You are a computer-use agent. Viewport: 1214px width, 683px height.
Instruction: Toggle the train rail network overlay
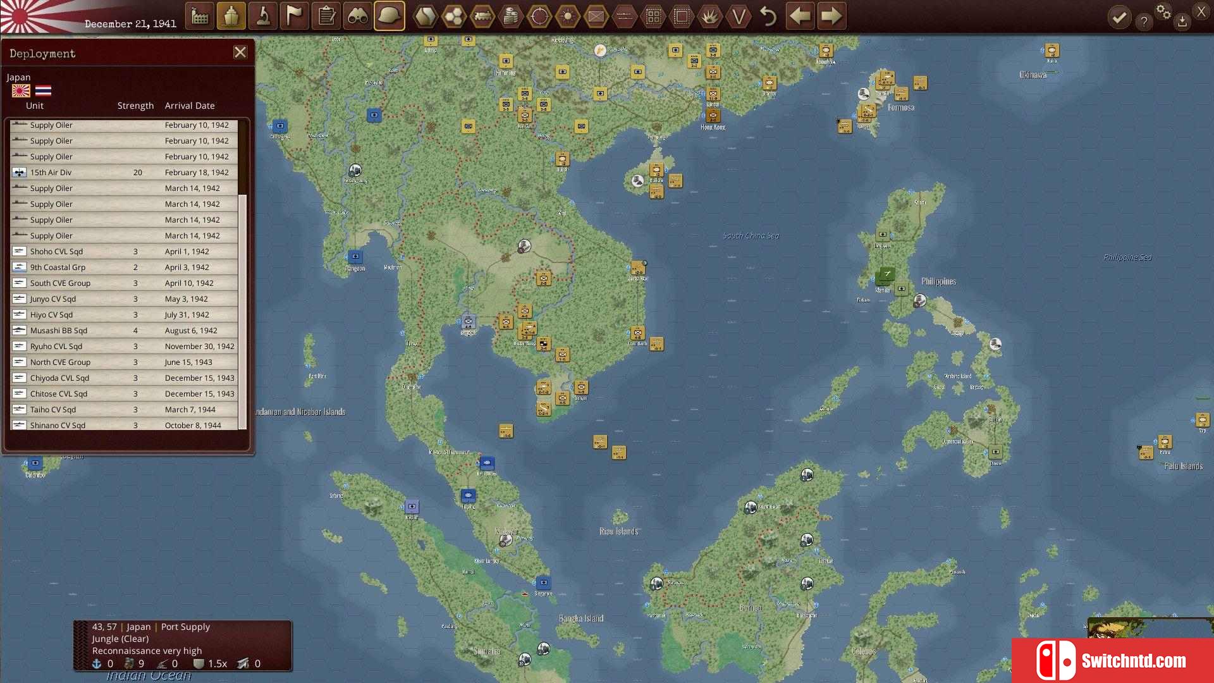[x=482, y=16]
